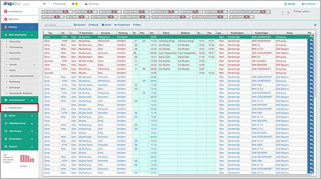Click the clock icon next to 16:12
321x179 pixels.
pyautogui.click(x=286, y=4)
